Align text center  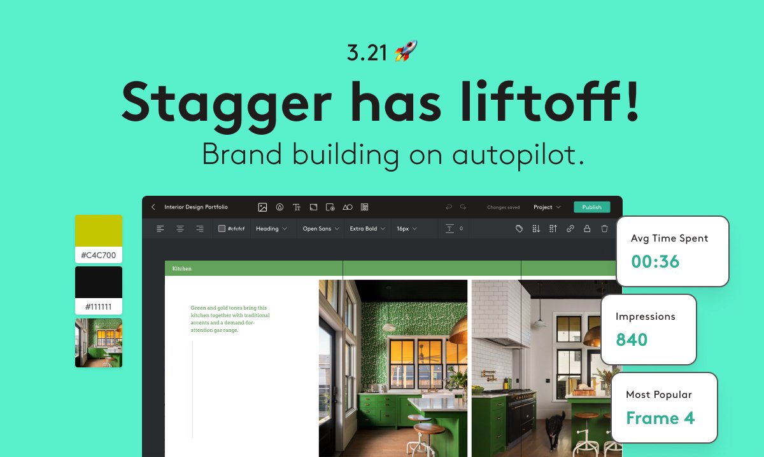[x=180, y=229]
